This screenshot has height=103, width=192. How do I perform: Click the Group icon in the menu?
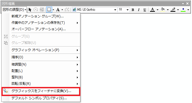point(6,36)
